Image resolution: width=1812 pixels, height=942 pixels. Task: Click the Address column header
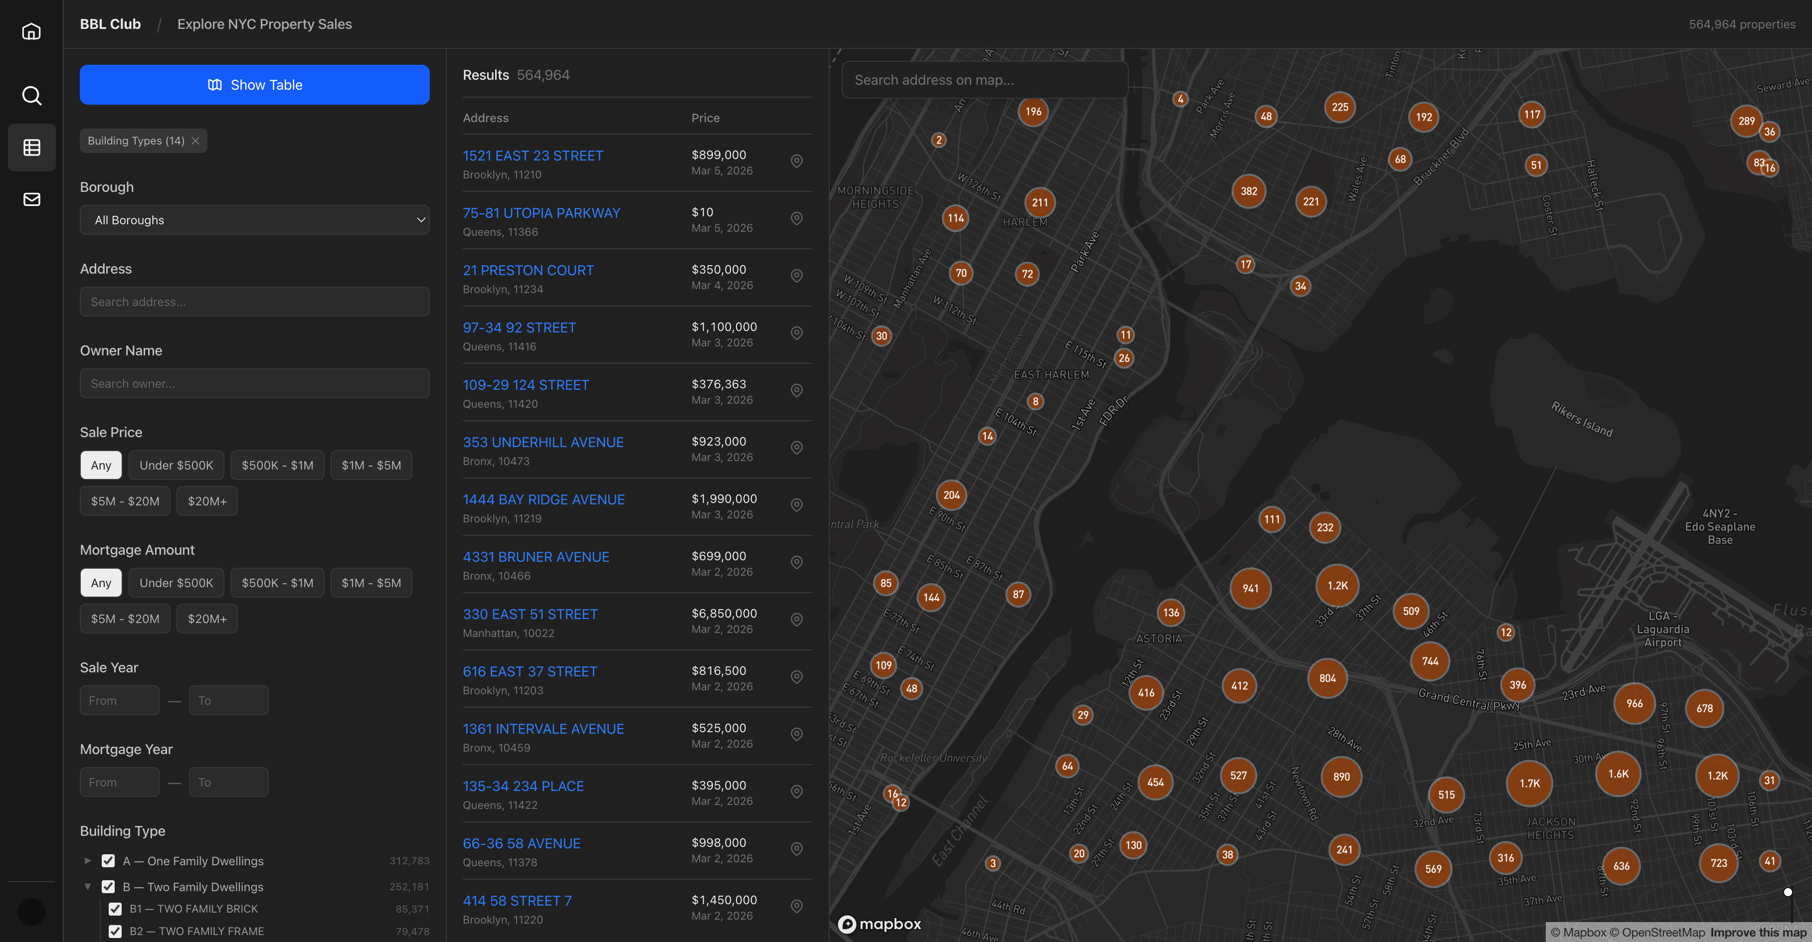[x=485, y=118]
